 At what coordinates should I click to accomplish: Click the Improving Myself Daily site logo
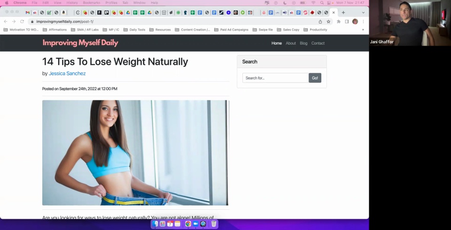tap(80, 43)
